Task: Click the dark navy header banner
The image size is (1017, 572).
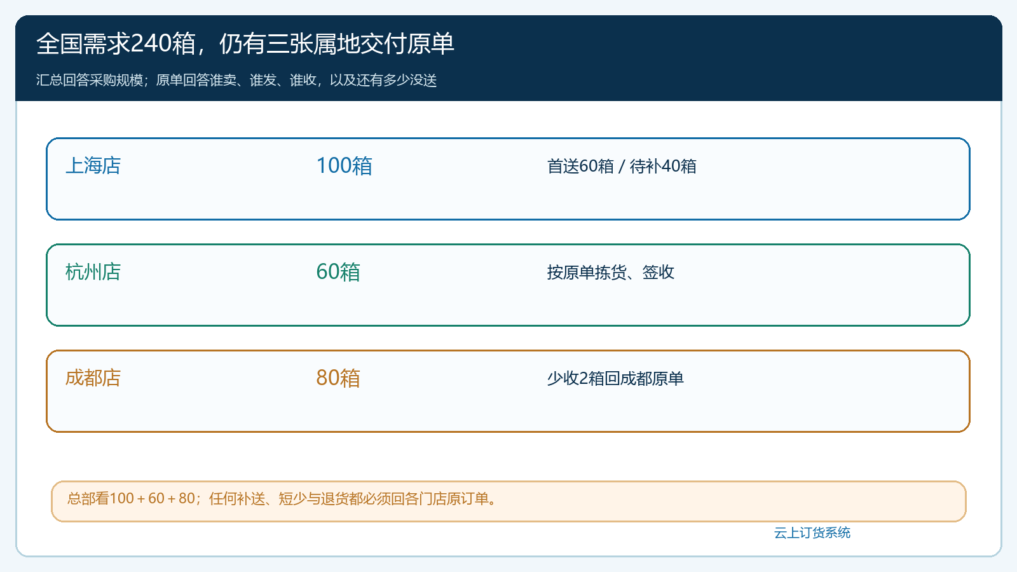Action: click(508, 58)
